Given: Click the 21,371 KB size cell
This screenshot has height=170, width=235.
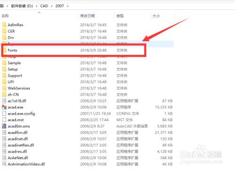Looking at the screenshot, I should [164, 132].
